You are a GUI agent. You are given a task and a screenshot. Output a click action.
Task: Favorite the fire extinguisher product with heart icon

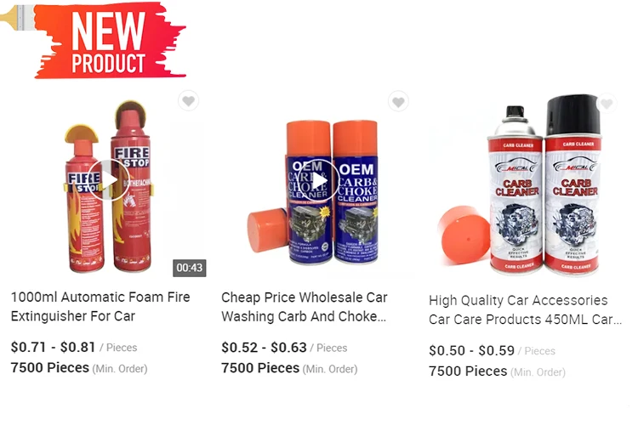click(188, 100)
